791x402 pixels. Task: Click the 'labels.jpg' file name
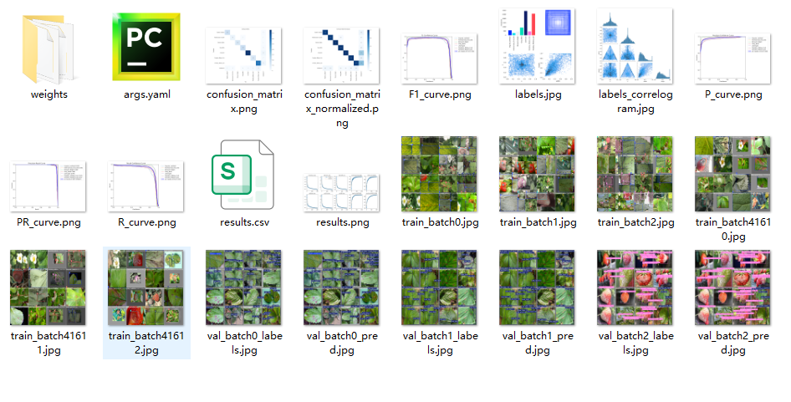click(x=538, y=94)
